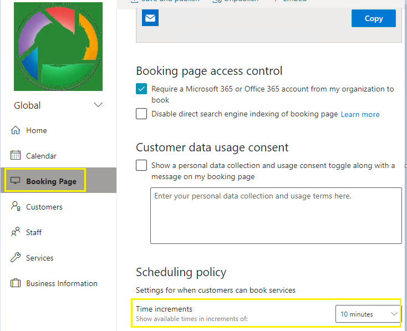Open Home from the sidebar
The image size is (407, 331).
point(58,130)
